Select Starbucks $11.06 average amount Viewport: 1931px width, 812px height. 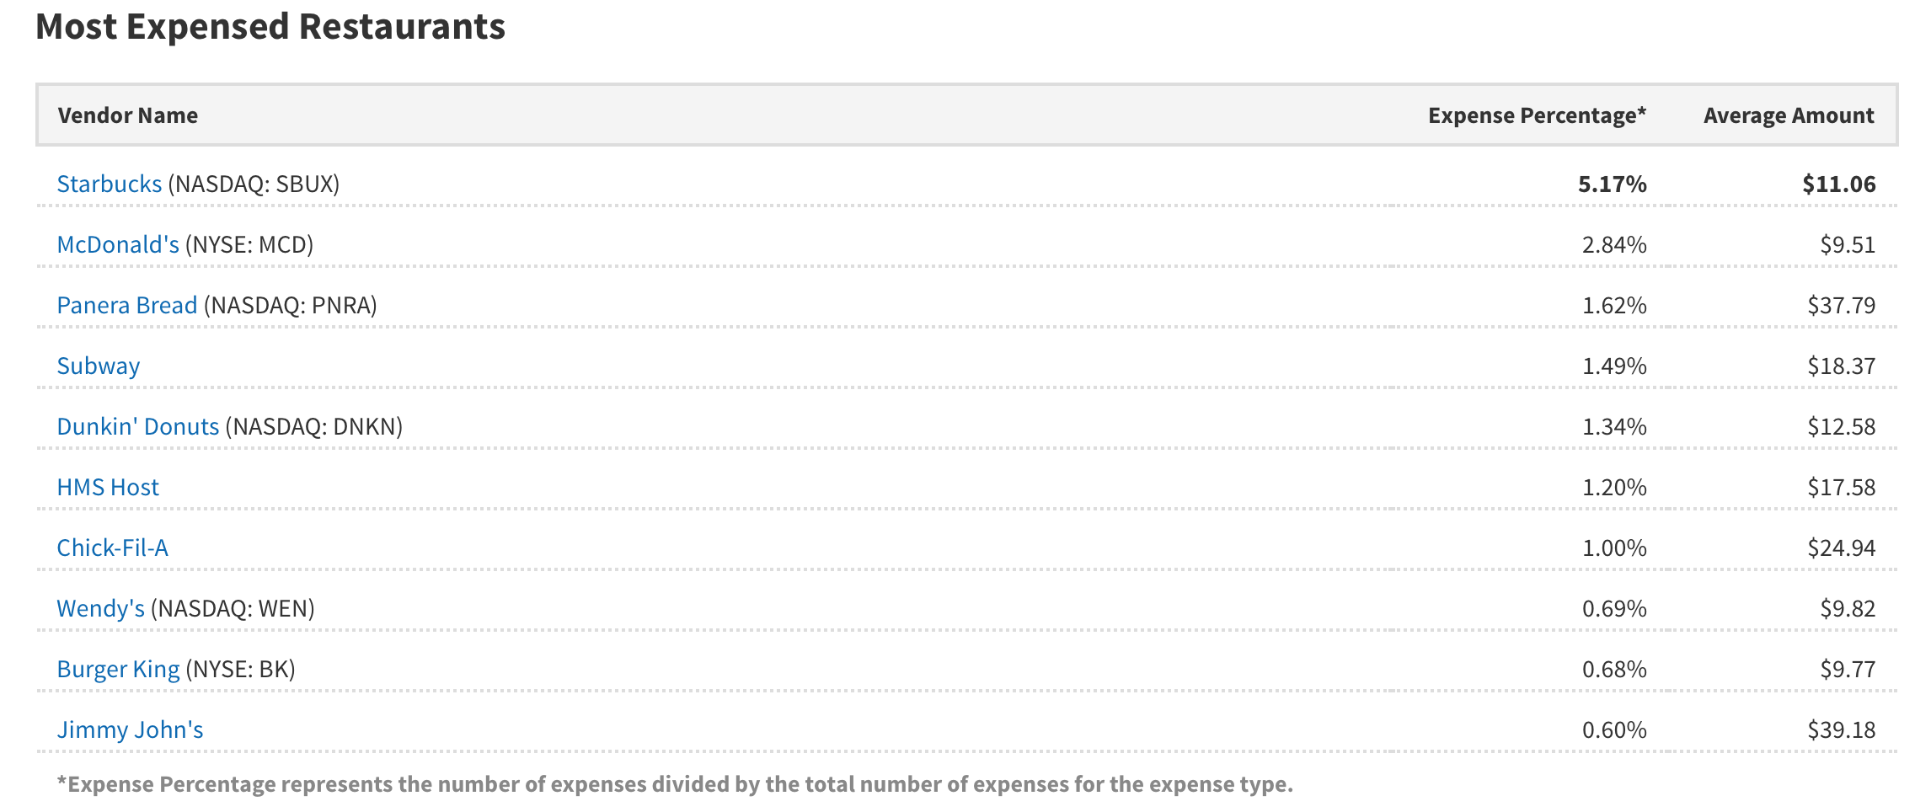tap(1839, 184)
